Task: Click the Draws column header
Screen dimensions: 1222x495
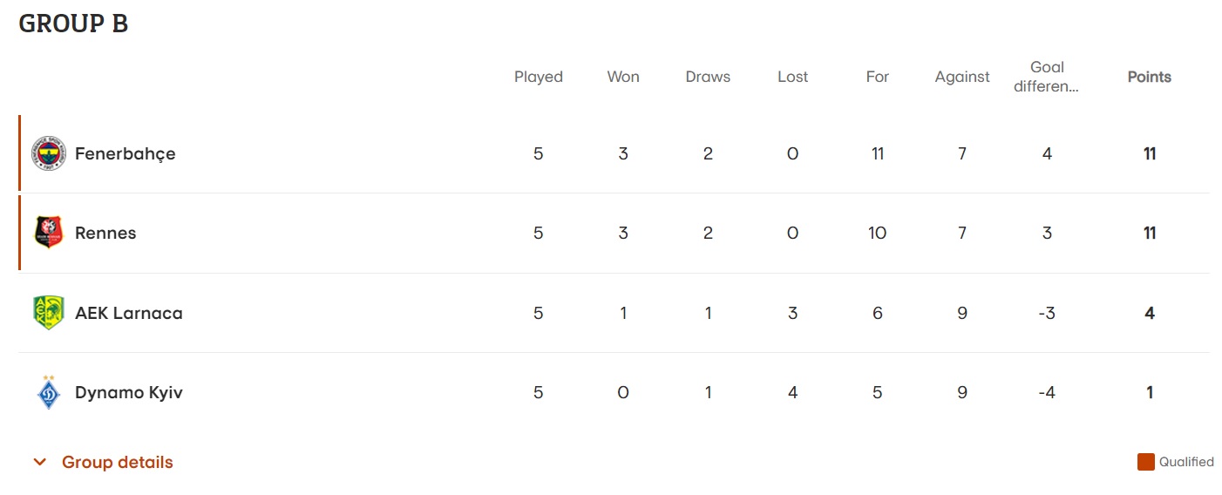Action: coord(708,77)
